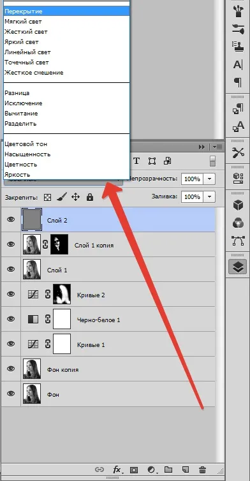
Task: Create new adjustment layer icon
Action: point(151,470)
